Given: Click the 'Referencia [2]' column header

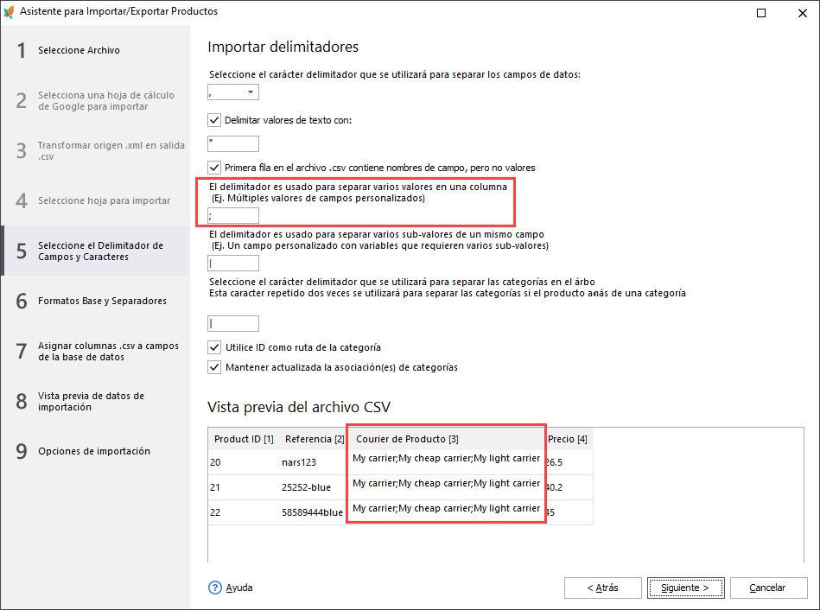Looking at the screenshot, I should (314, 439).
